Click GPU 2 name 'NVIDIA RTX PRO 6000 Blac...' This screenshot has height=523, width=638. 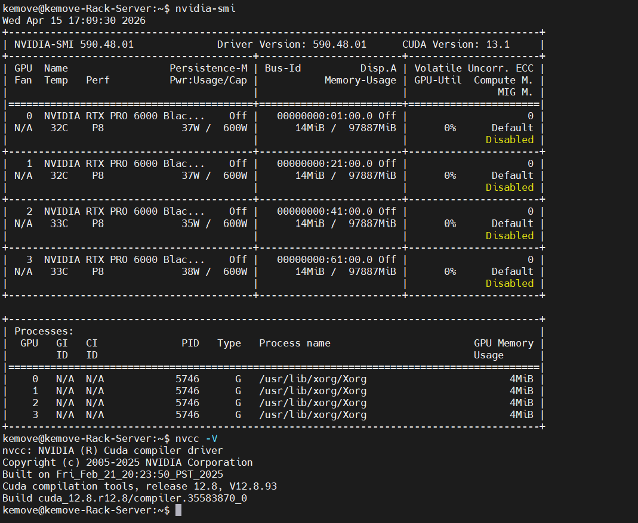pyautogui.click(x=124, y=212)
